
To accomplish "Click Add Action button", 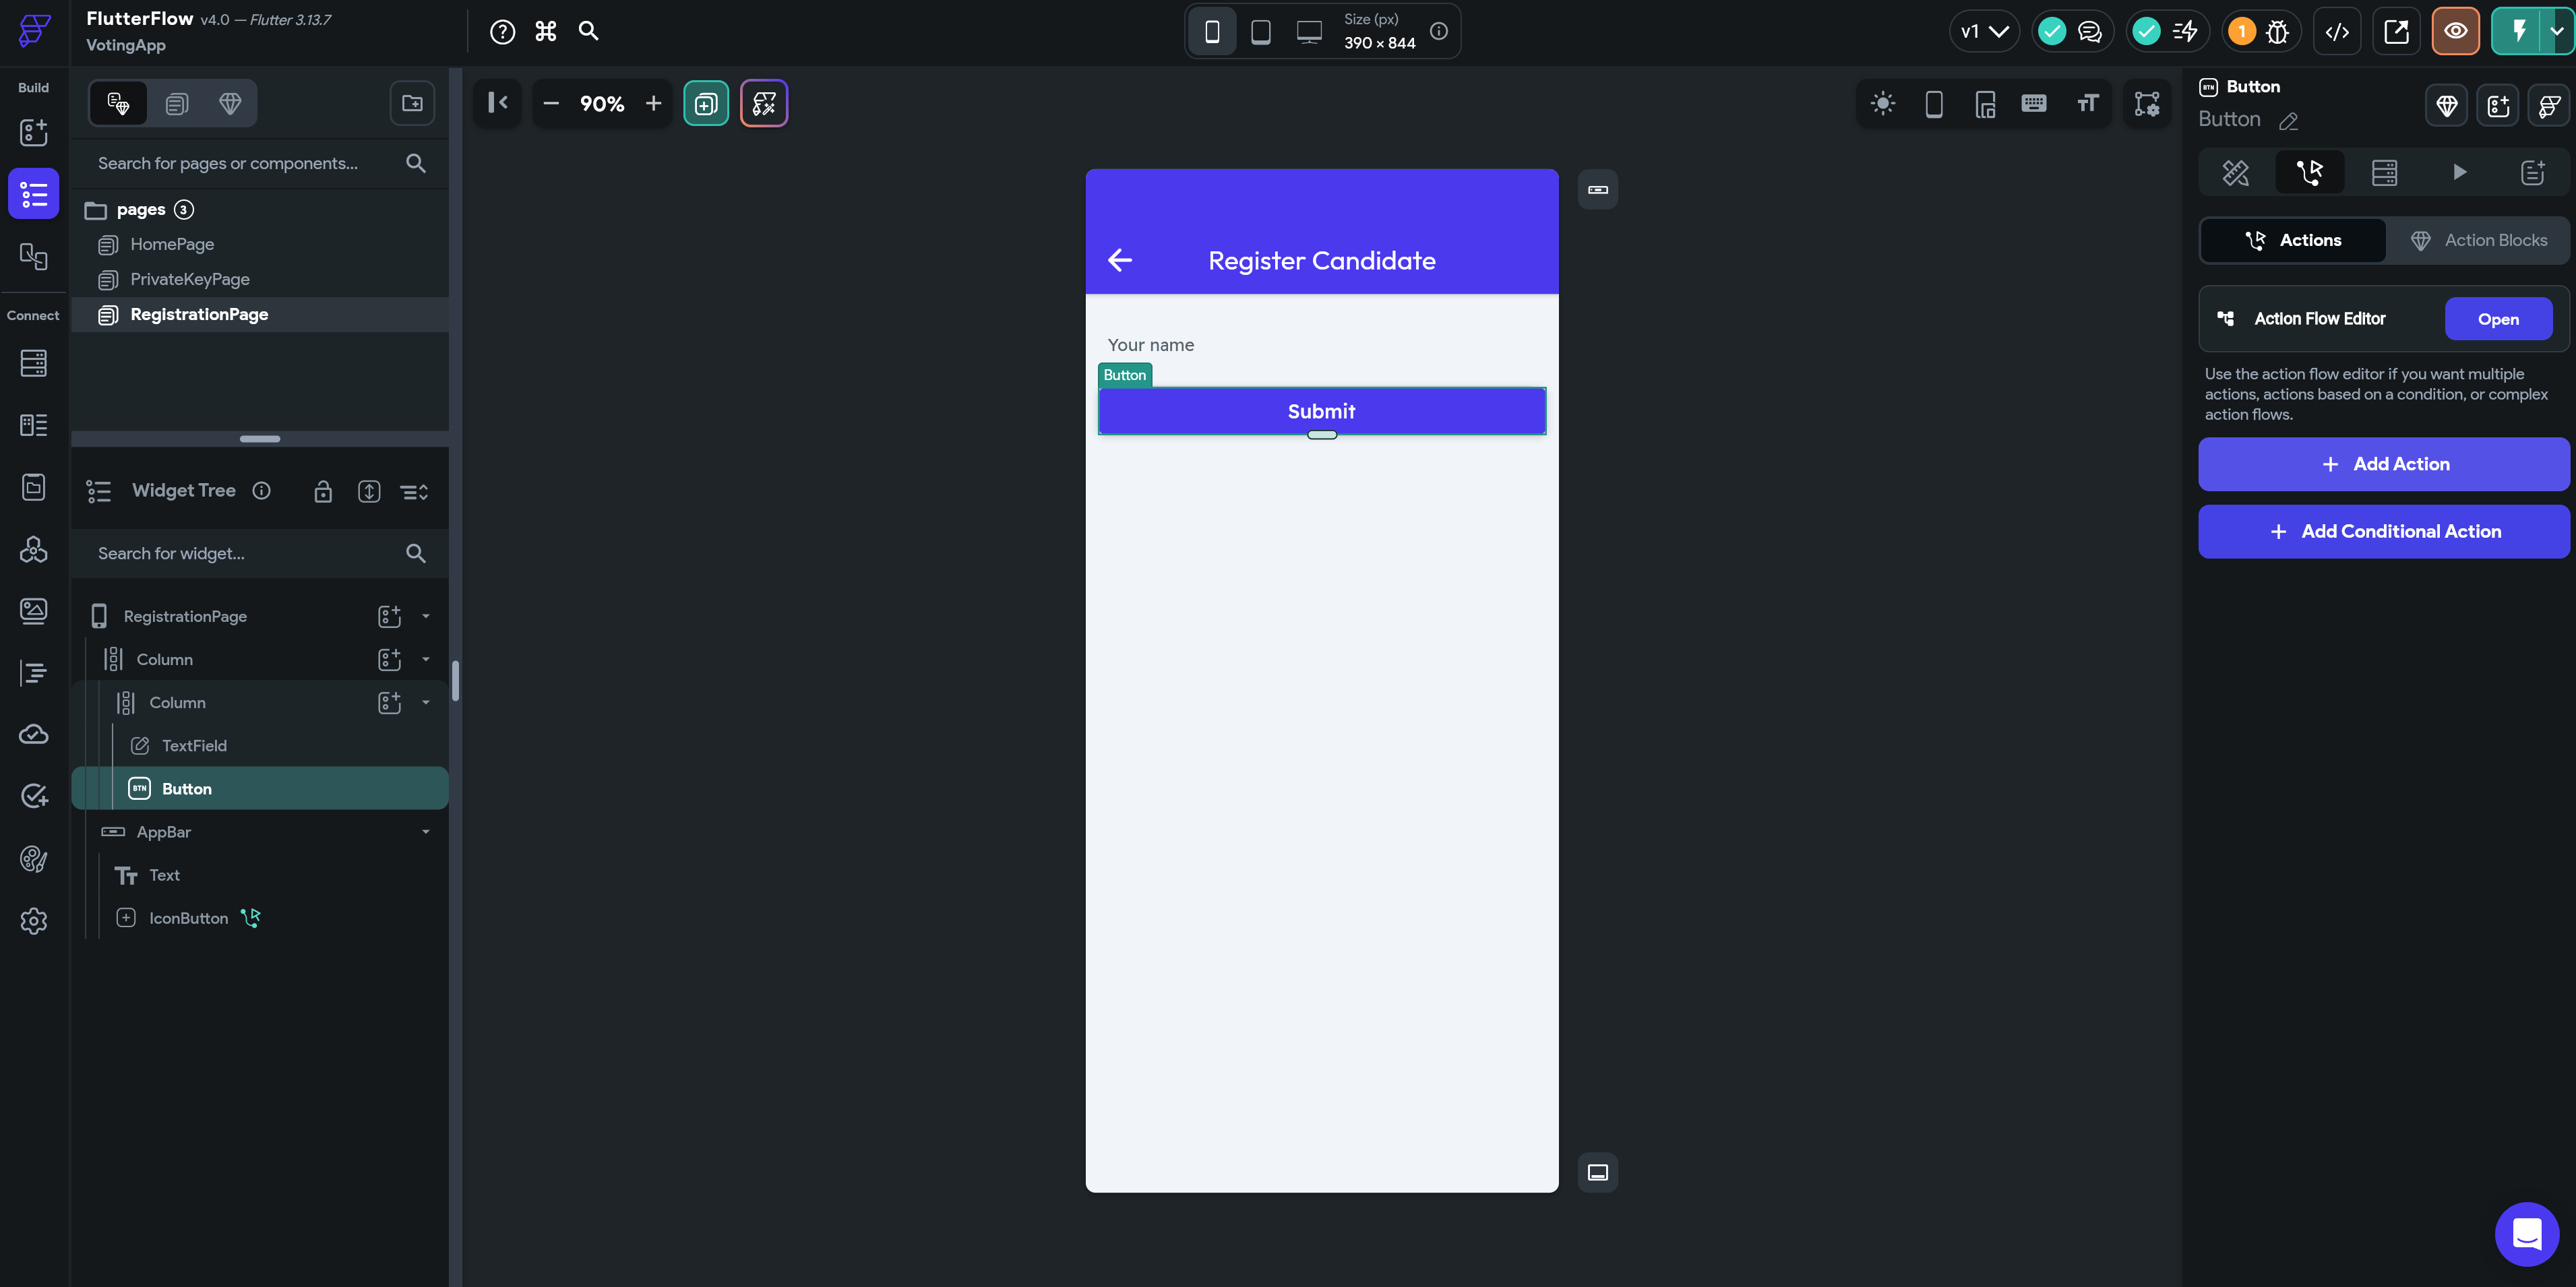I will coord(2385,463).
